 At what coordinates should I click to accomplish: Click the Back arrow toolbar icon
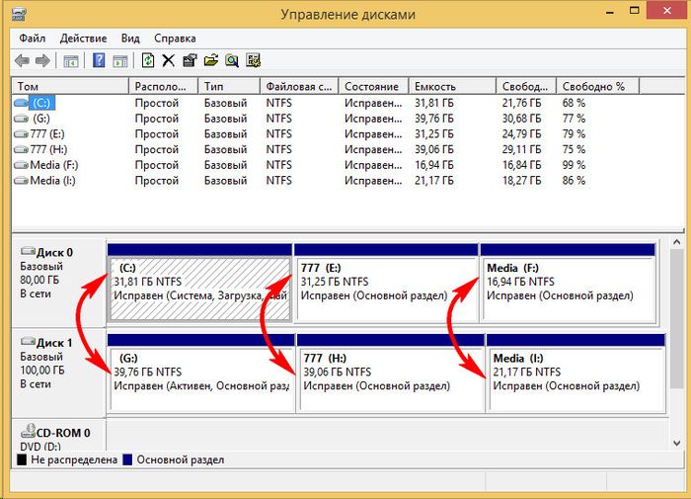tap(22, 60)
